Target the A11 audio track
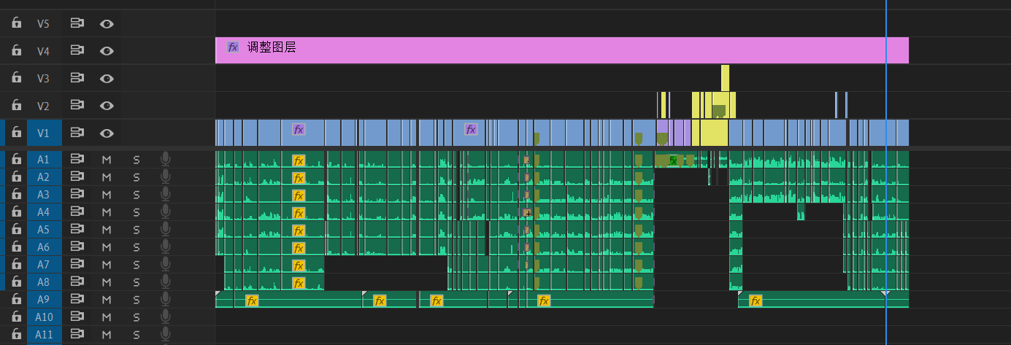The width and height of the screenshot is (1011, 345). (44, 334)
